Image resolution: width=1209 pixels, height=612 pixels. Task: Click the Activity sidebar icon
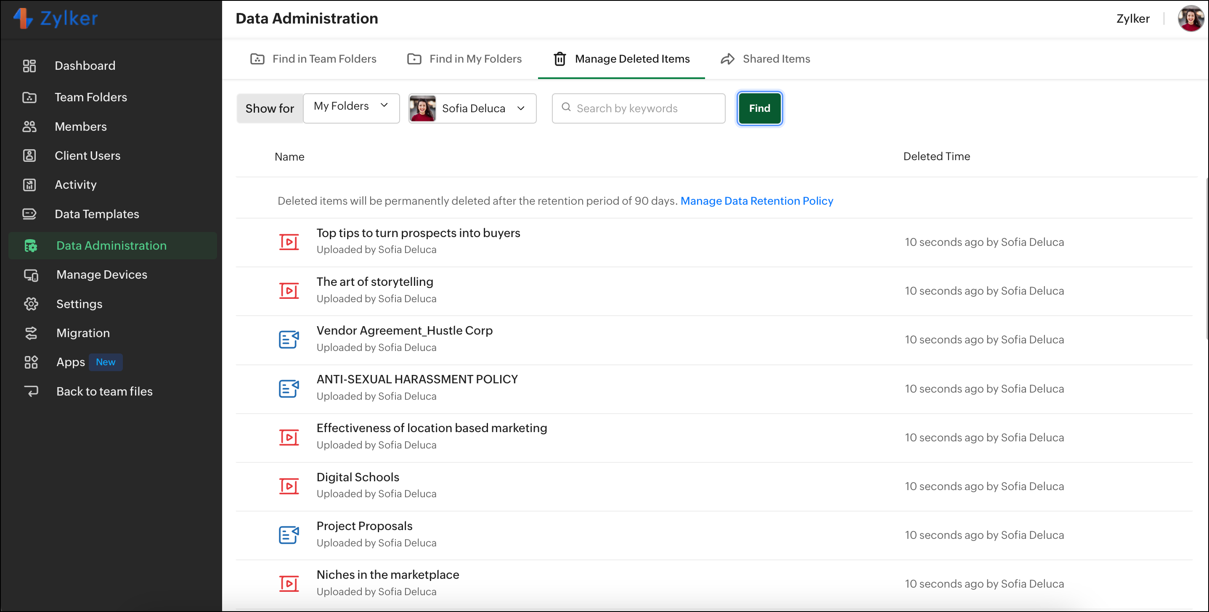click(29, 185)
